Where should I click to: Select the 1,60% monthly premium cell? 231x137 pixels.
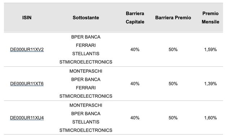pyautogui.click(x=210, y=118)
